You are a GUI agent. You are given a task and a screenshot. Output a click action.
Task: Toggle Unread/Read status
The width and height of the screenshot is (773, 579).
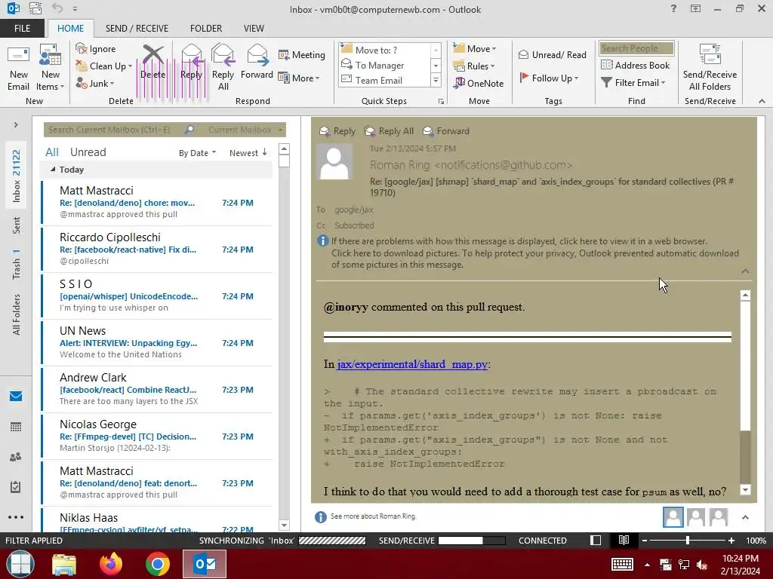[552, 54]
